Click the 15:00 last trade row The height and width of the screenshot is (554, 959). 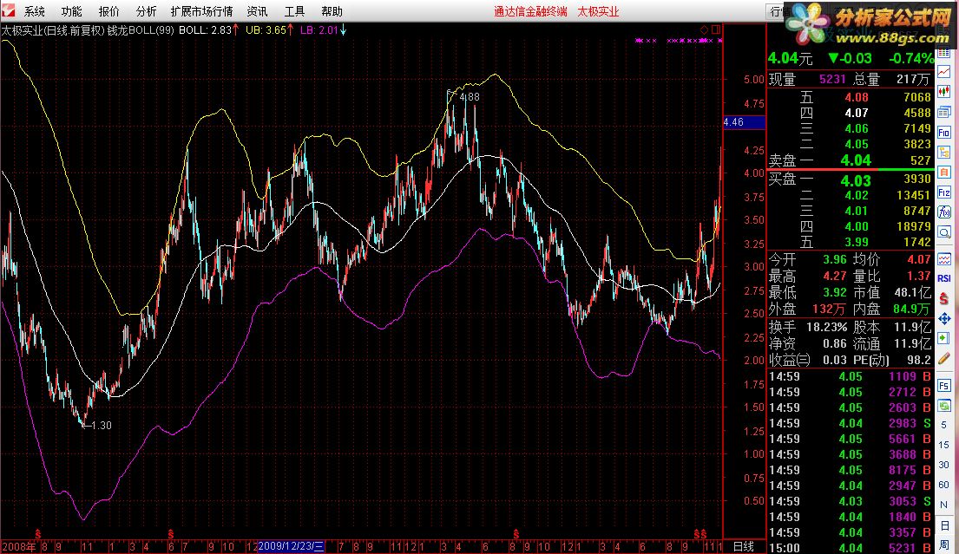(851, 548)
